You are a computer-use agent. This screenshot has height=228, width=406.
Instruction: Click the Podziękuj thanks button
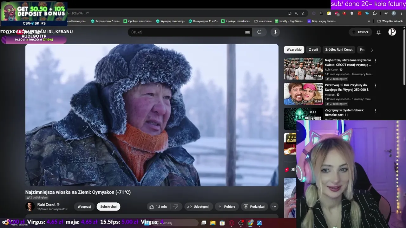tap(254, 206)
